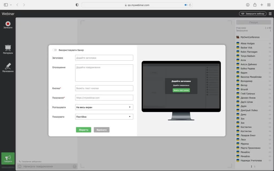This screenshot has height=171, width=274.
Task: Go to page 2 of participants list
Action: pos(254,166)
